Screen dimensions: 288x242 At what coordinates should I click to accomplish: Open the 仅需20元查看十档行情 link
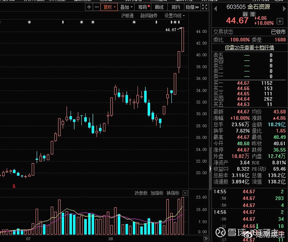[x=249, y=48]
